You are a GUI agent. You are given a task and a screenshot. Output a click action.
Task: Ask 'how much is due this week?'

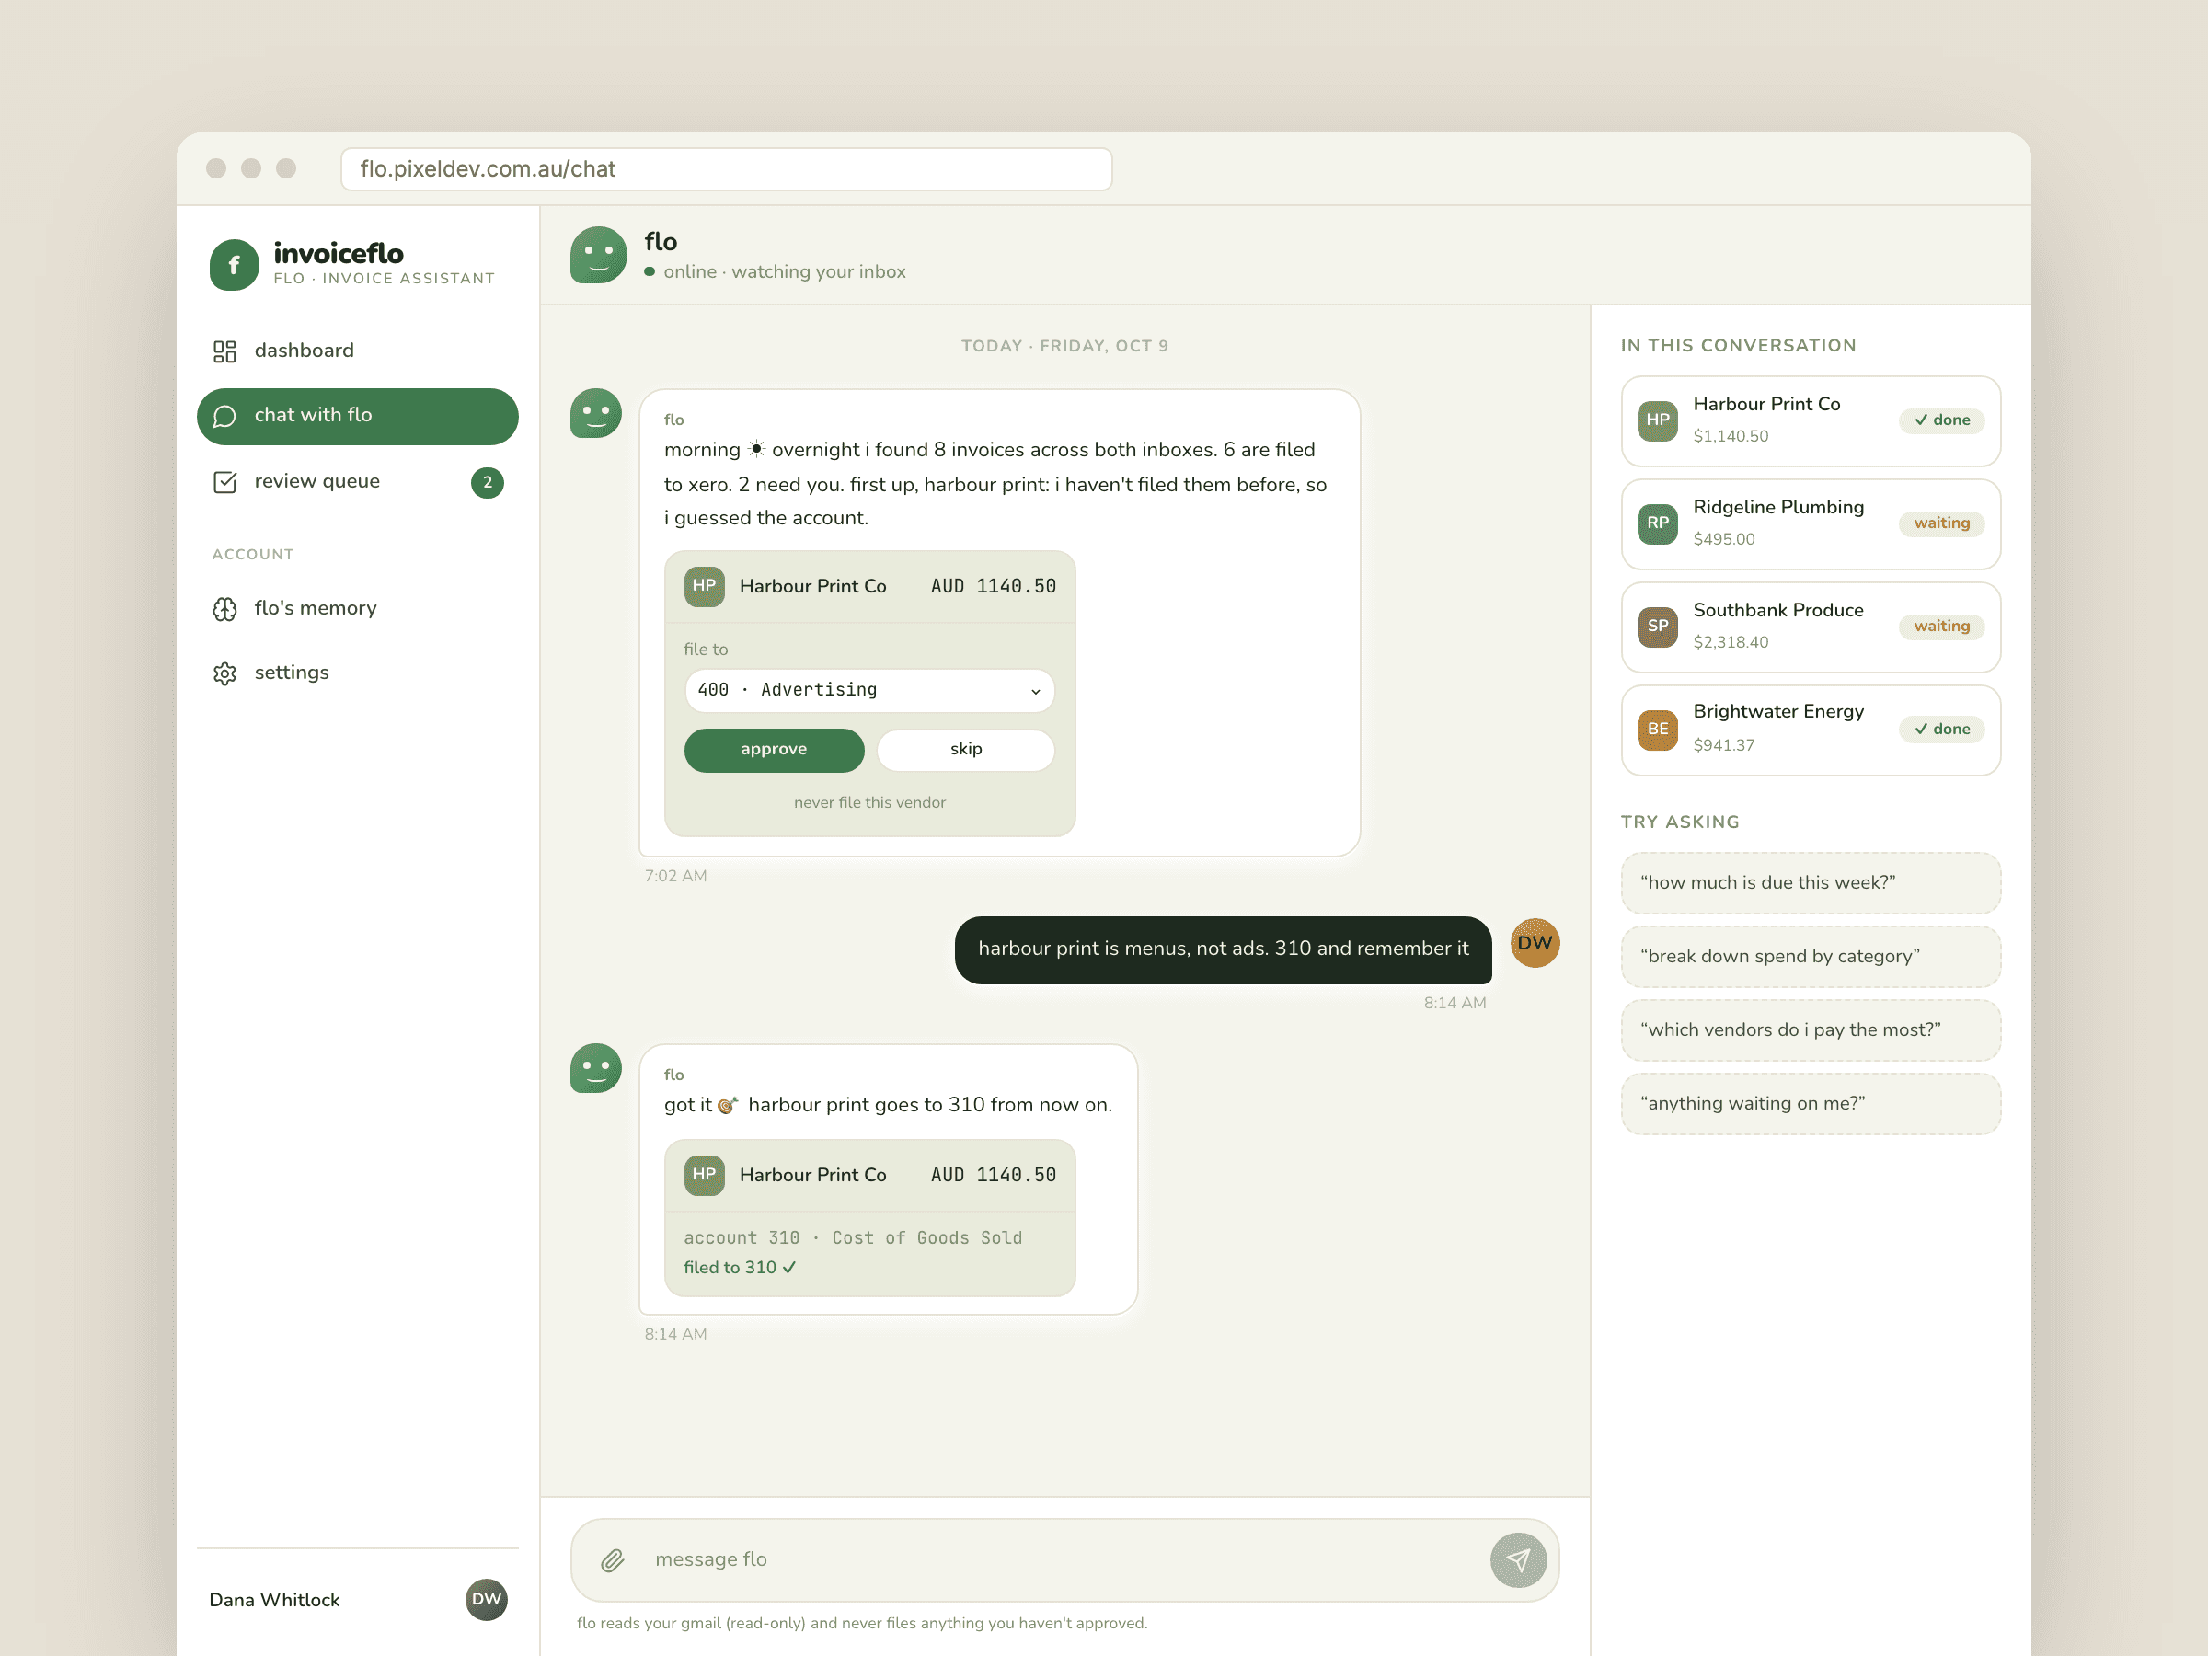click(x=1811, y=882)
